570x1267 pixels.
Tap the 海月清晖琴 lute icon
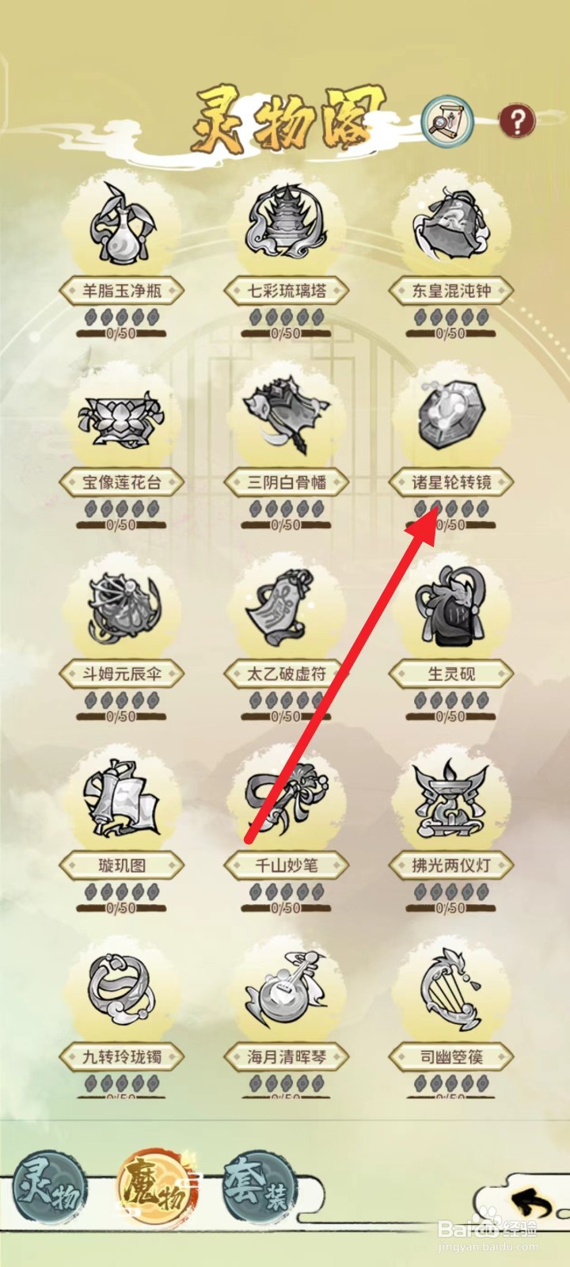click(x=286, y=991)
